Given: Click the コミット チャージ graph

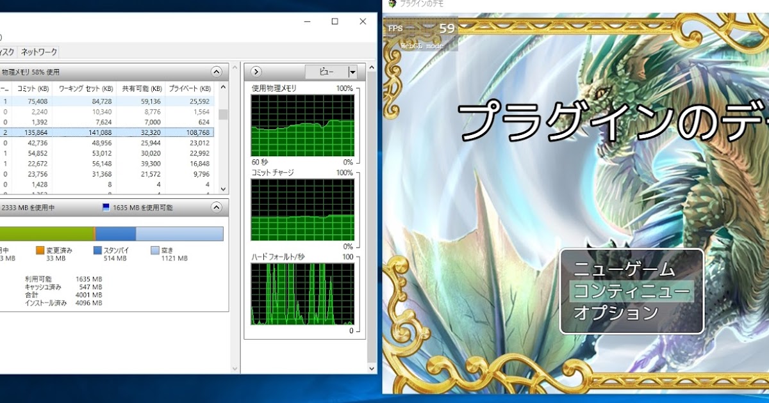Looking at the screenshot, I should [302, 210].
